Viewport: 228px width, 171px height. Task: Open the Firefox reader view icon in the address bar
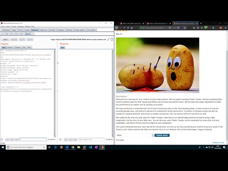coord(170,28)
